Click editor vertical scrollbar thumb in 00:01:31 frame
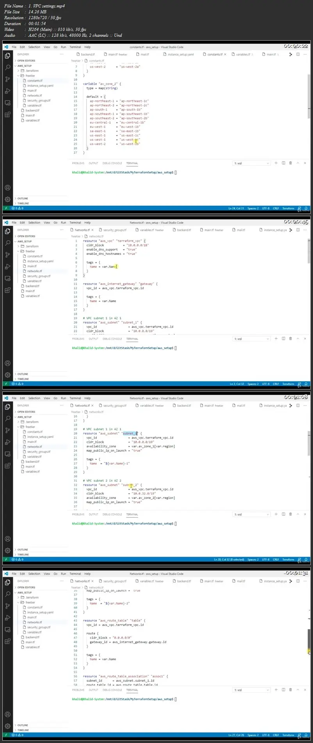The height and width of the screenshot is (743, 313). (309, 642)
